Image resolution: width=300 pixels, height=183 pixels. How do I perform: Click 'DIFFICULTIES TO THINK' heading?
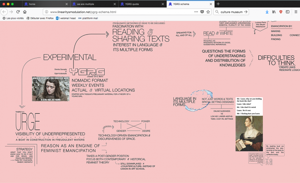point(277,60)
